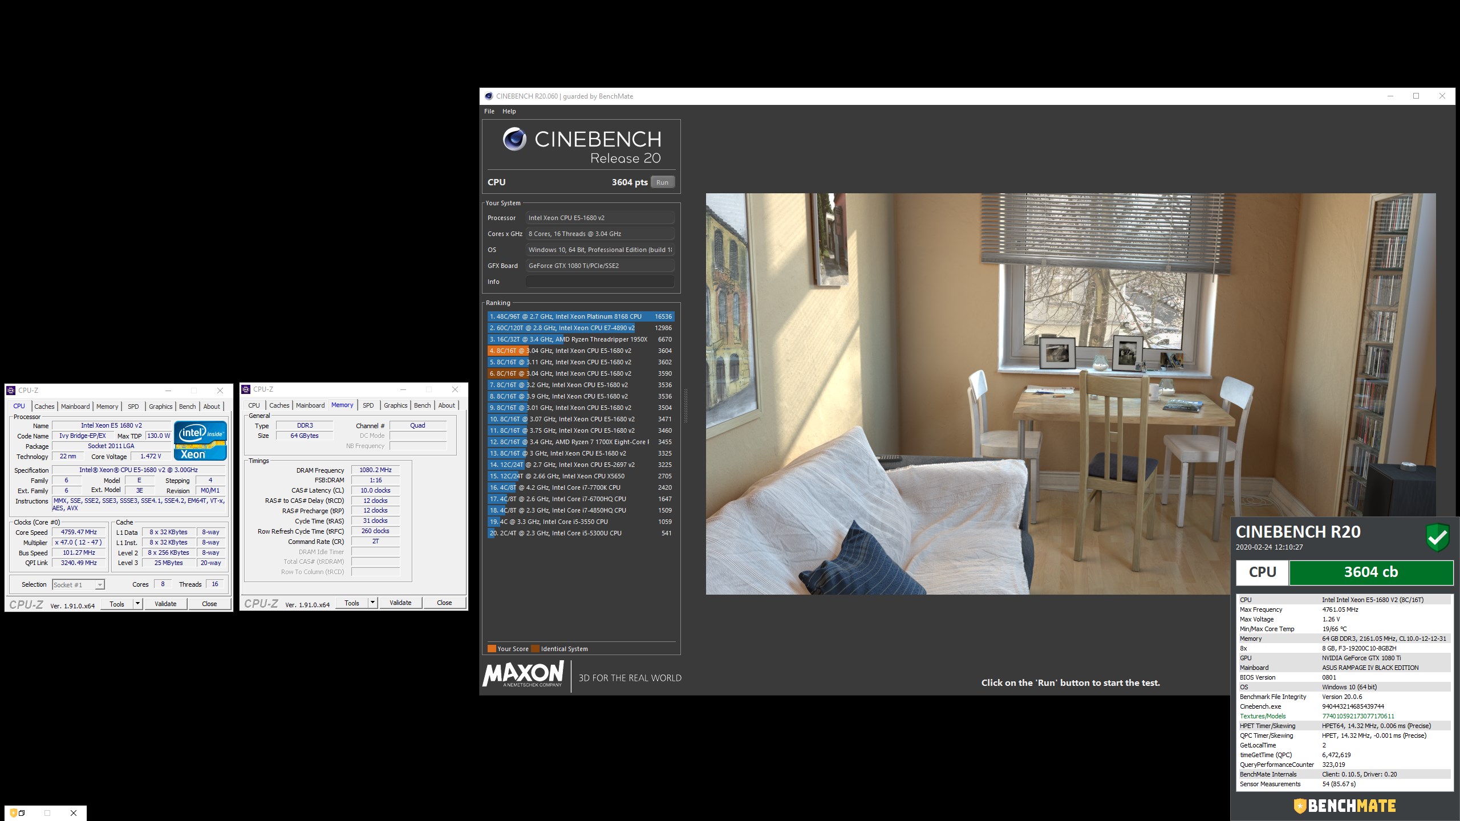The image size is (1460, 821).
Task: Click Validate in the CPU-Z memory window
Action: point(400,603)
